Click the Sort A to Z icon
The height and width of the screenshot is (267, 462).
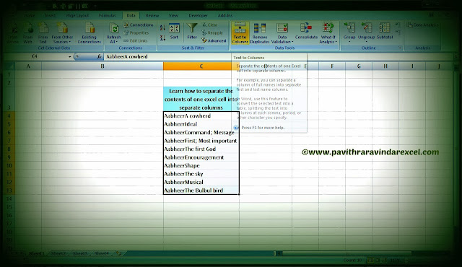162,28
